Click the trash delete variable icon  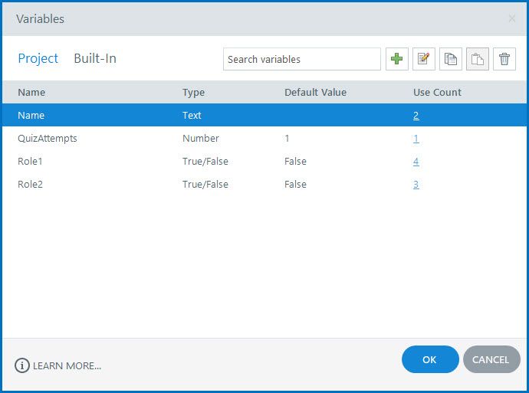coord(504,59)
